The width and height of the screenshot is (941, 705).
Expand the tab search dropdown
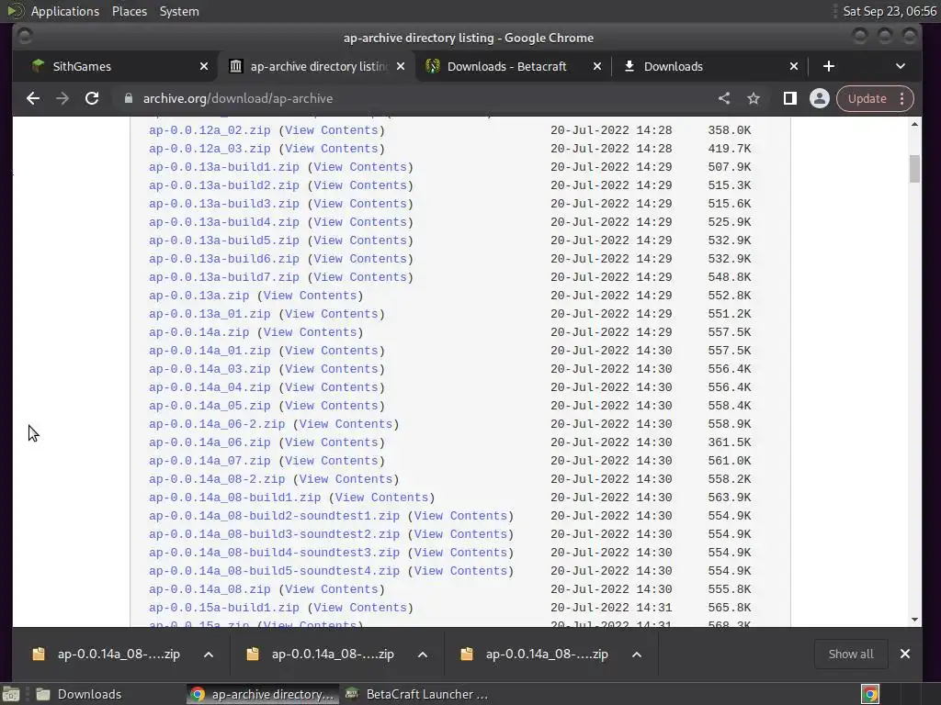pyautogui.click(x=901, y=66)
